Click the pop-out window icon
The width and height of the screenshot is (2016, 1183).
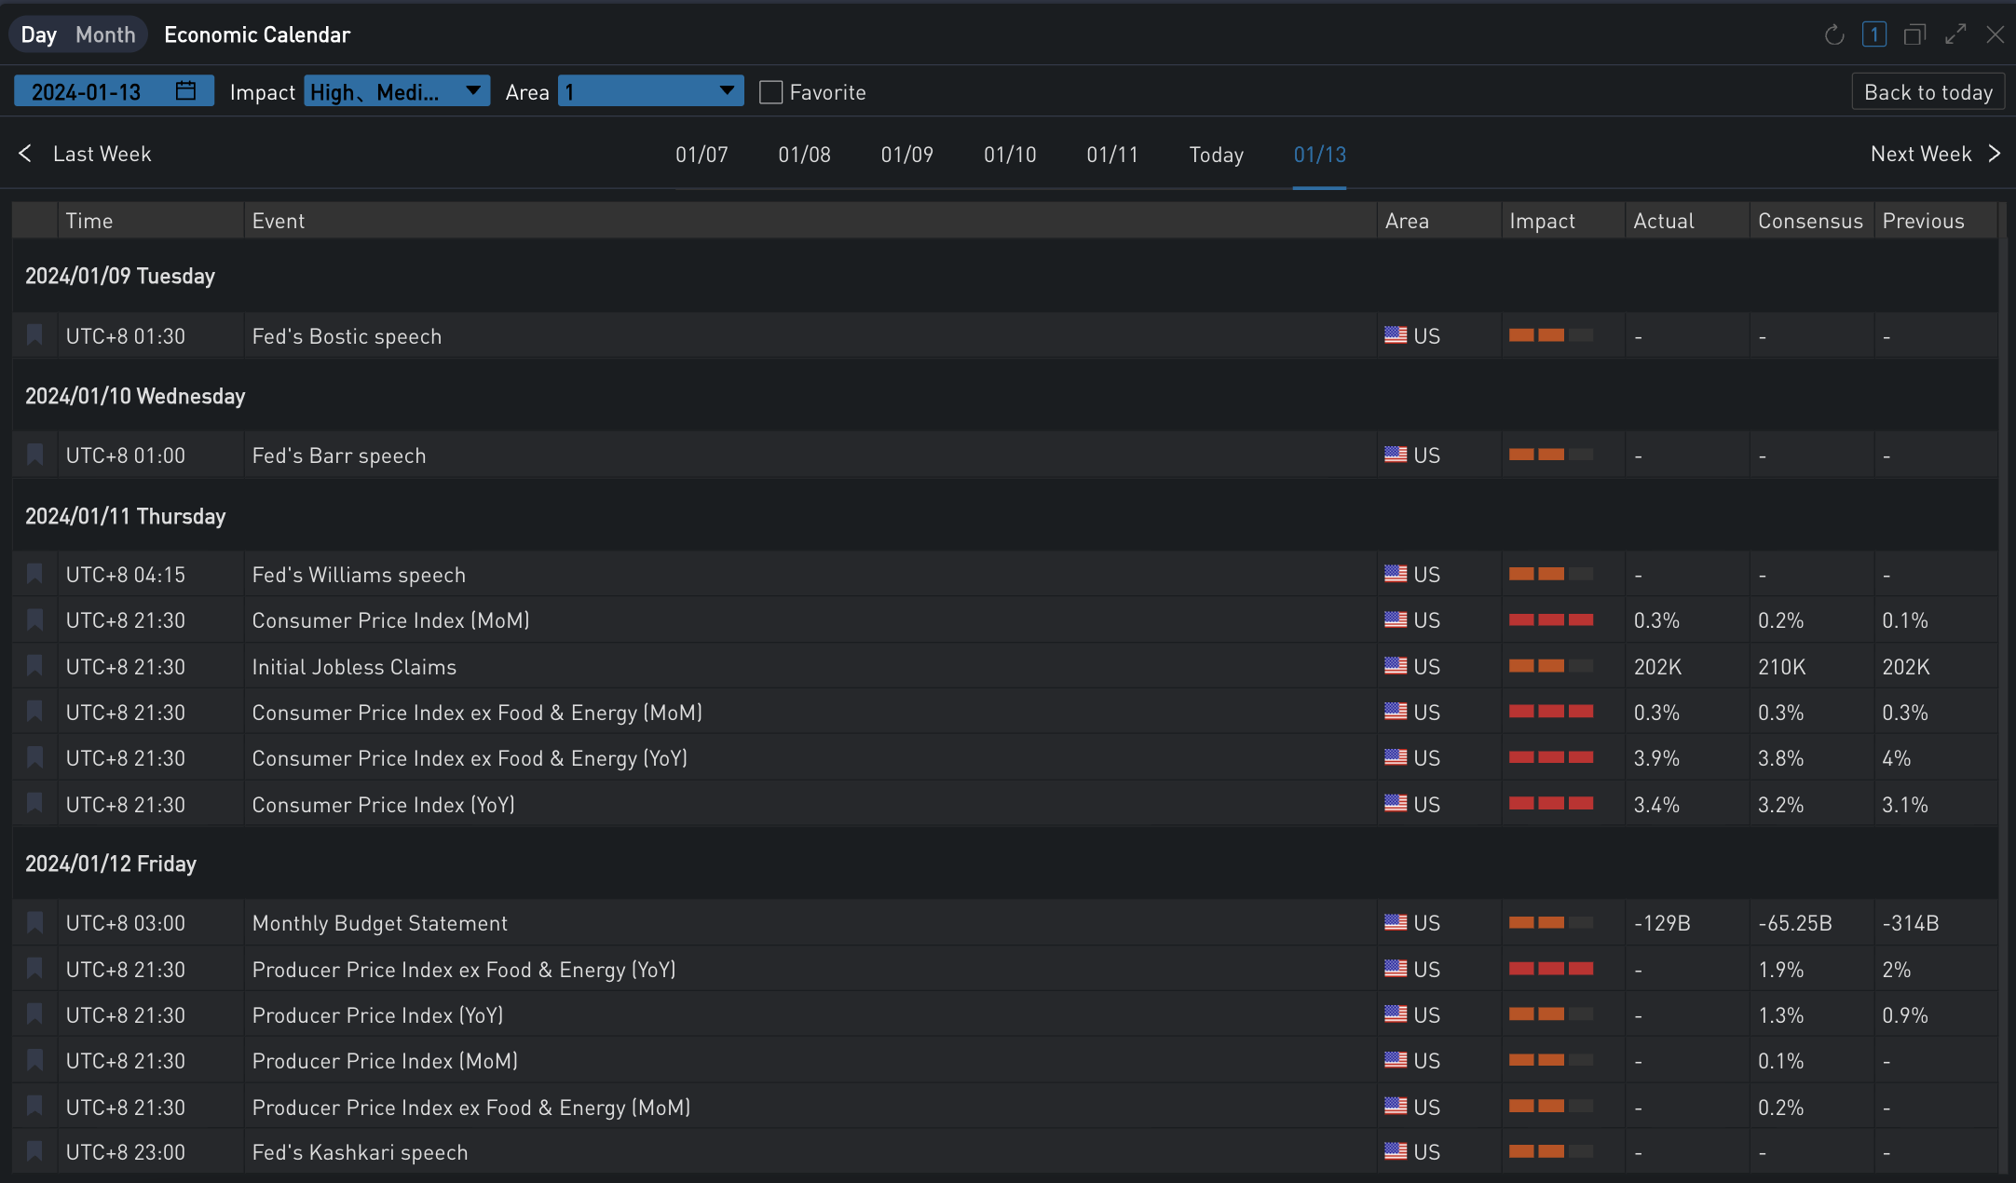point(1914,35)
